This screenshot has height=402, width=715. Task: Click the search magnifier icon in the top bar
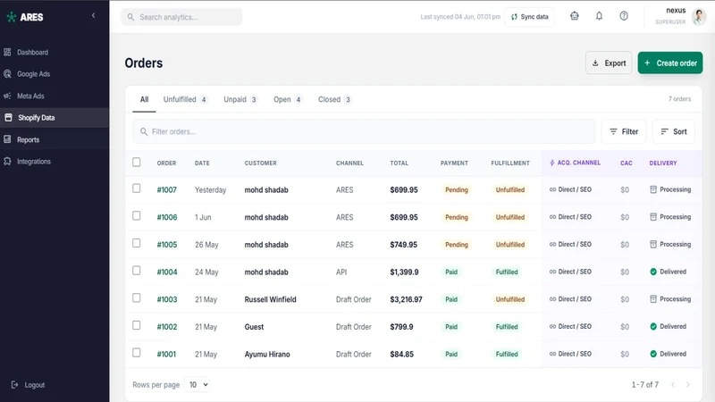point(130,17)
